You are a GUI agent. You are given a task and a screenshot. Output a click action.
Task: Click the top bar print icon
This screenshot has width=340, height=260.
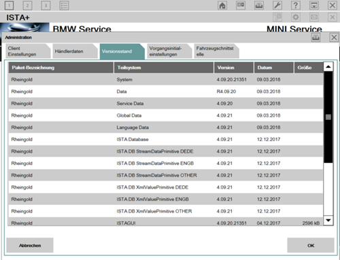[259, 5]
